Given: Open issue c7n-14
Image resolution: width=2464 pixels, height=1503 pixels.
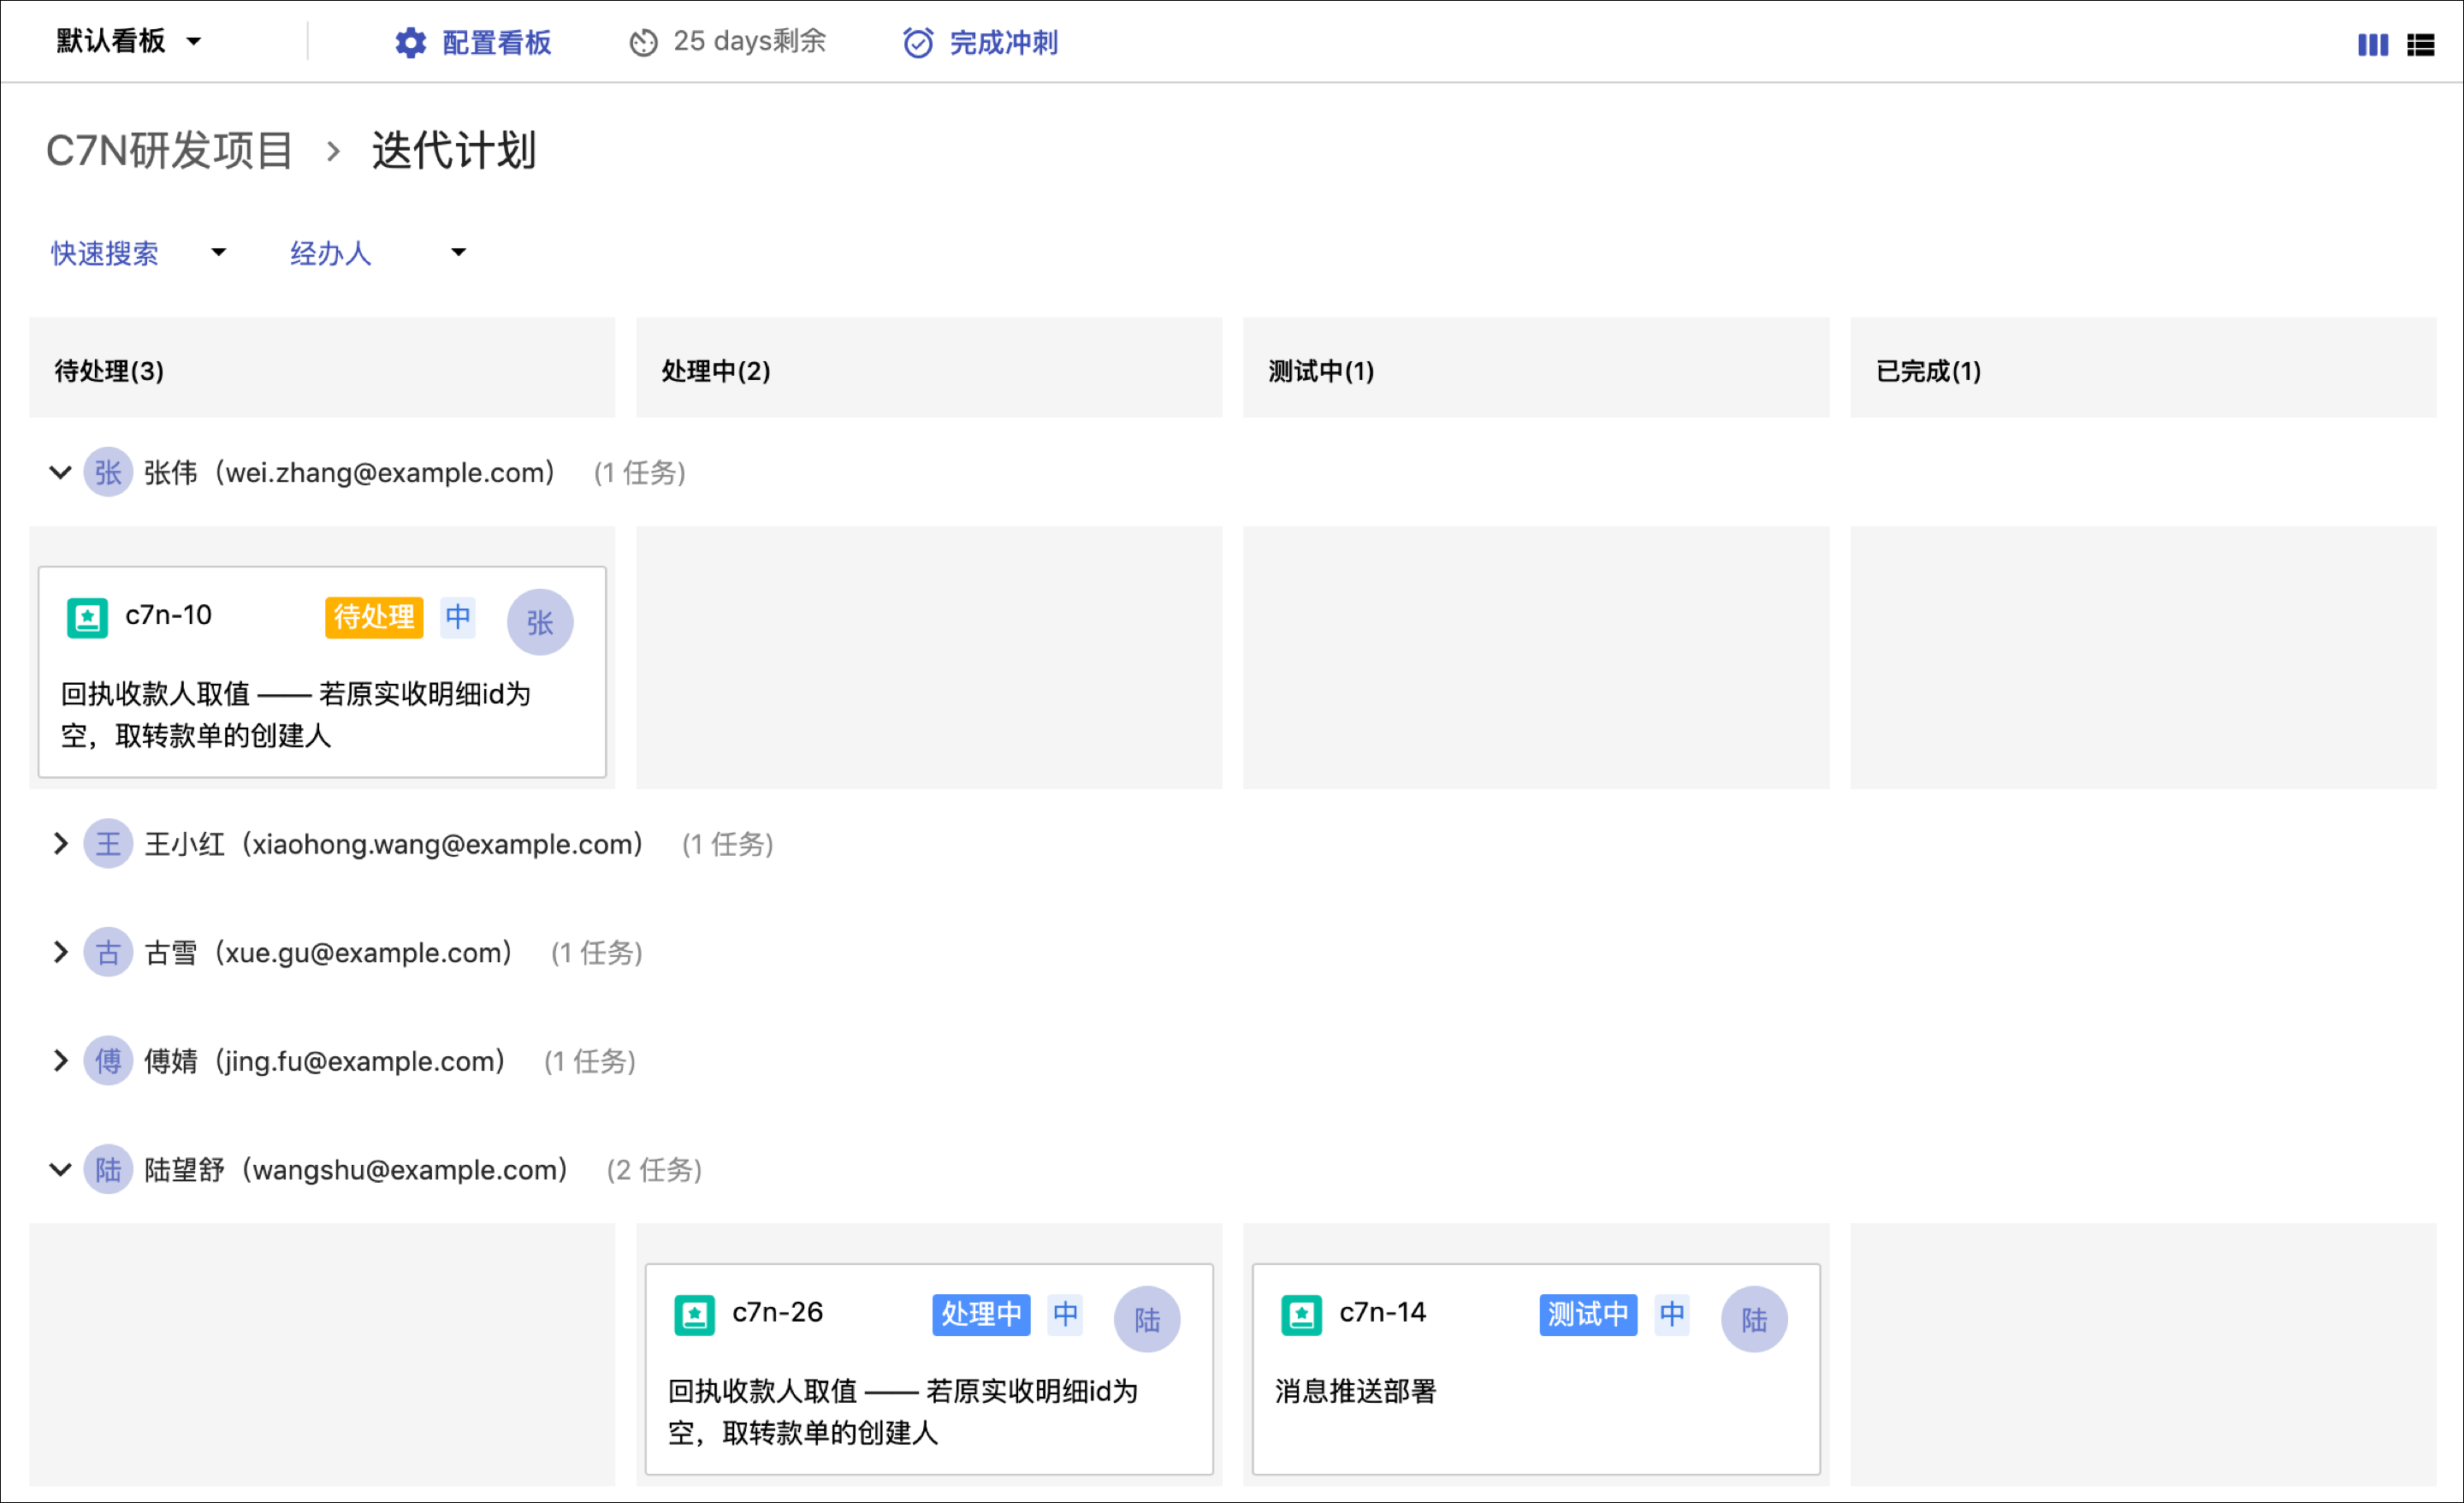Looking at the screenshot, I should (1383, 1312).
